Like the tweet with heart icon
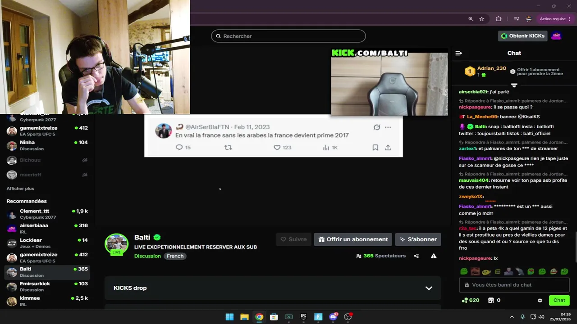577x324 pixels. [277, 147]
